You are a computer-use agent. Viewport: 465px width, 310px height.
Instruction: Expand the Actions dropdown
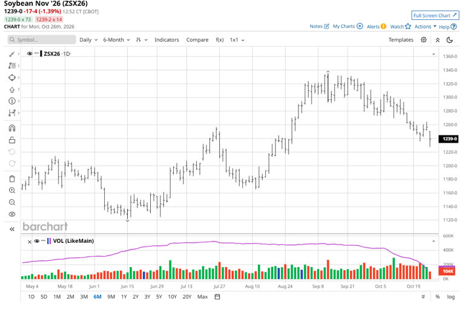tap(425, 27)
